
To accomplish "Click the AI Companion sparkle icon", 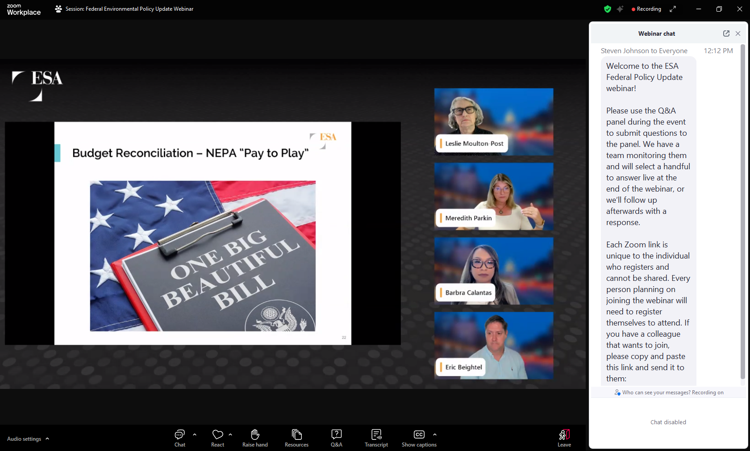I will click(620, 9).
